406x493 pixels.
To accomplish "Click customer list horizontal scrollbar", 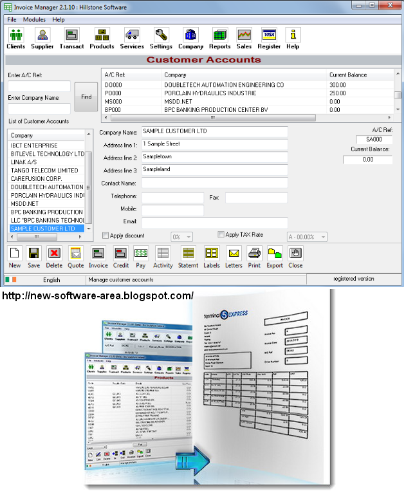I will (37, 236).
